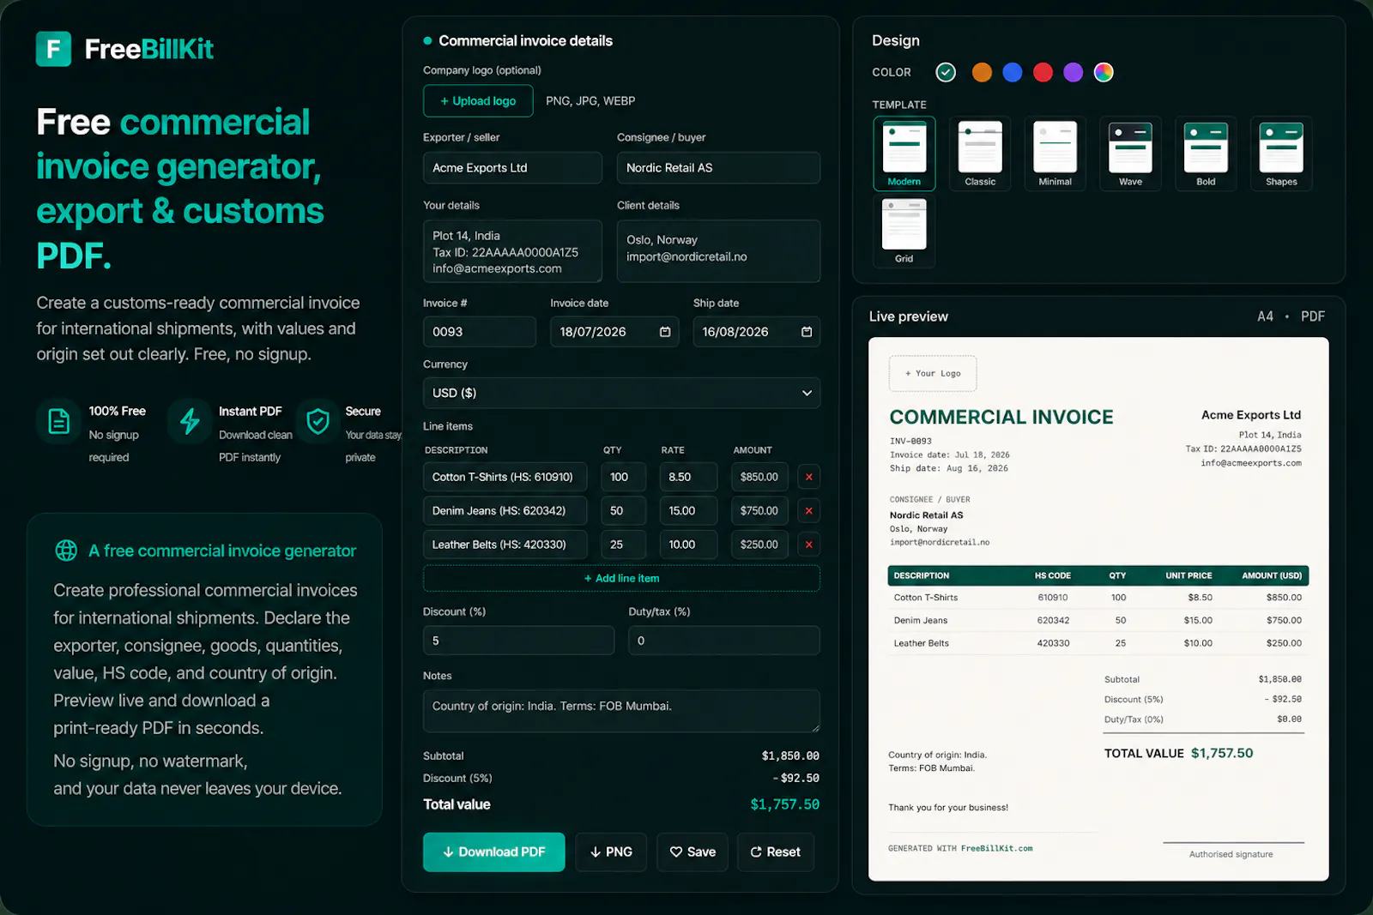1373x915 pixels.
Task: Click the globe icon beside generator heading
Action: [x=66, y=551]
